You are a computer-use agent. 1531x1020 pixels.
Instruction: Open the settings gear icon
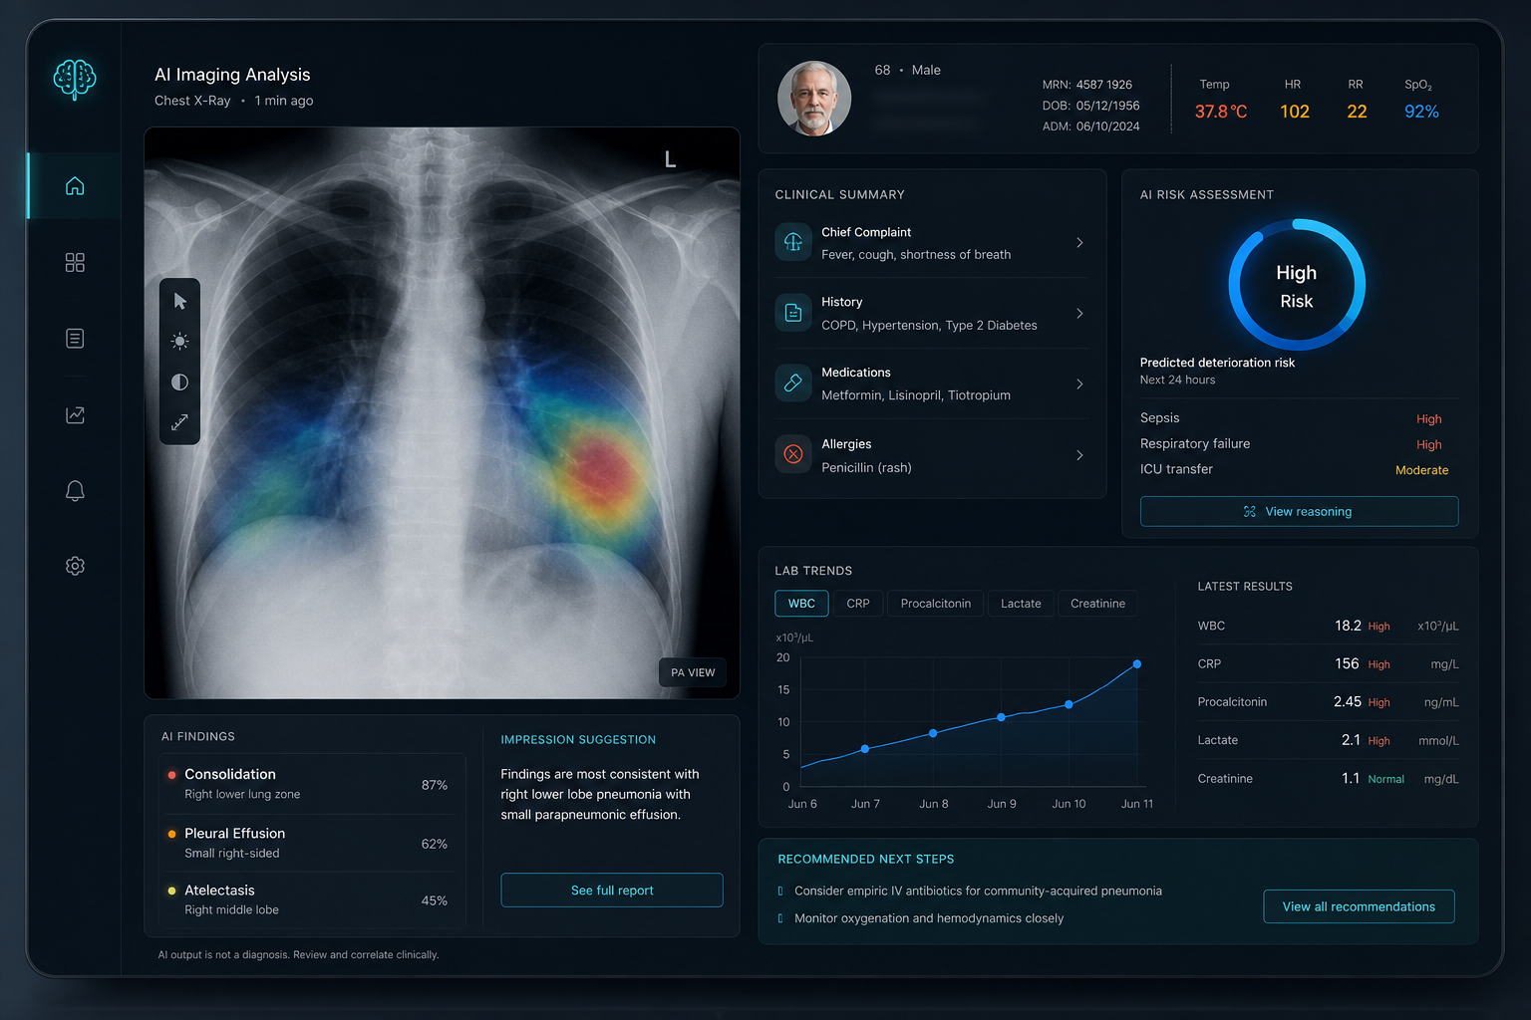click(75, 566)
